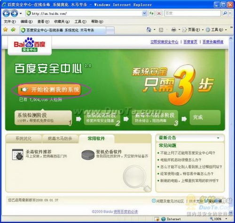Open FAQ 不能上网了还能用百度安全中心吗?
Viewport: 235px width, 223px height.
[188, 153]
